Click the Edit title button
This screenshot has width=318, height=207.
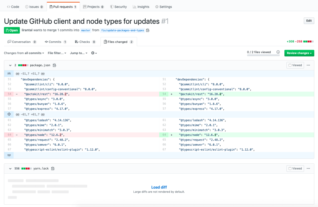tap(309, 21)
